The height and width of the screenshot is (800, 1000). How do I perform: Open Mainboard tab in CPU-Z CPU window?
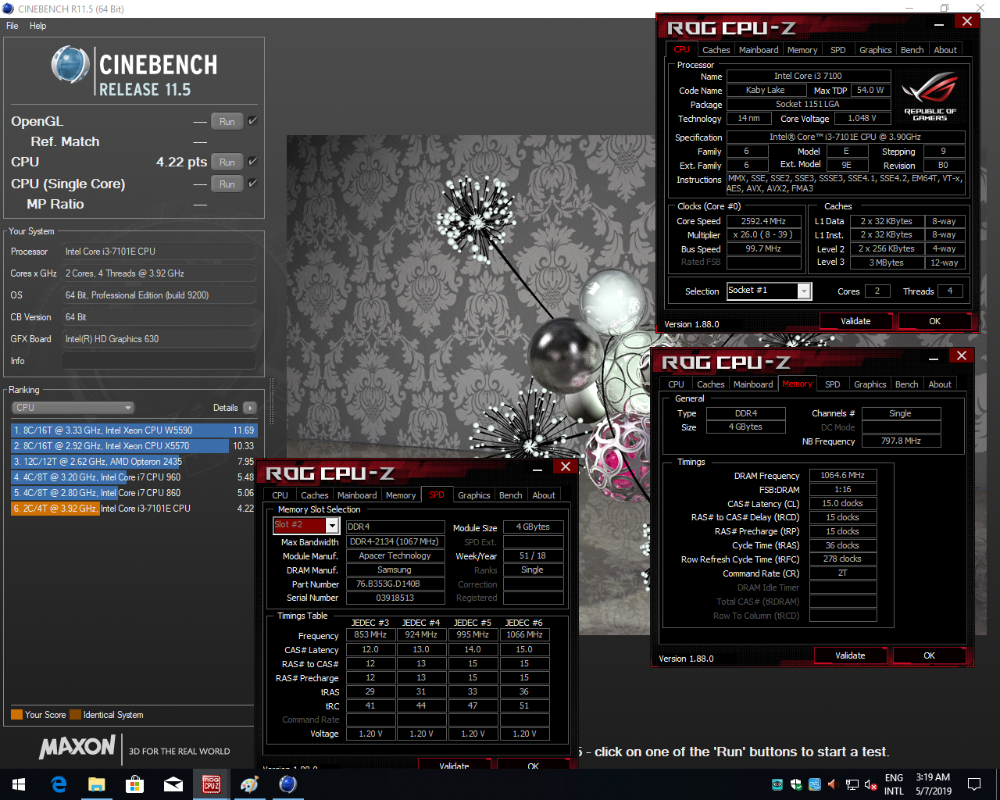pos(759,50)
